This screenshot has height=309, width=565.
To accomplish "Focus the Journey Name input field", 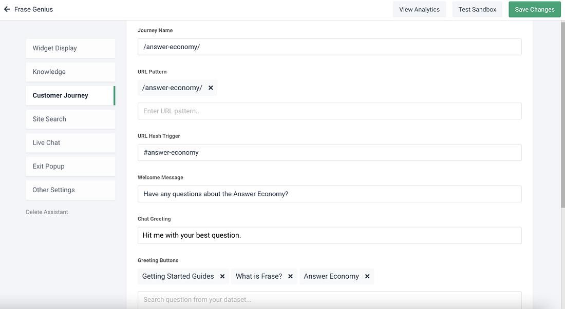I will coord(329,47).
